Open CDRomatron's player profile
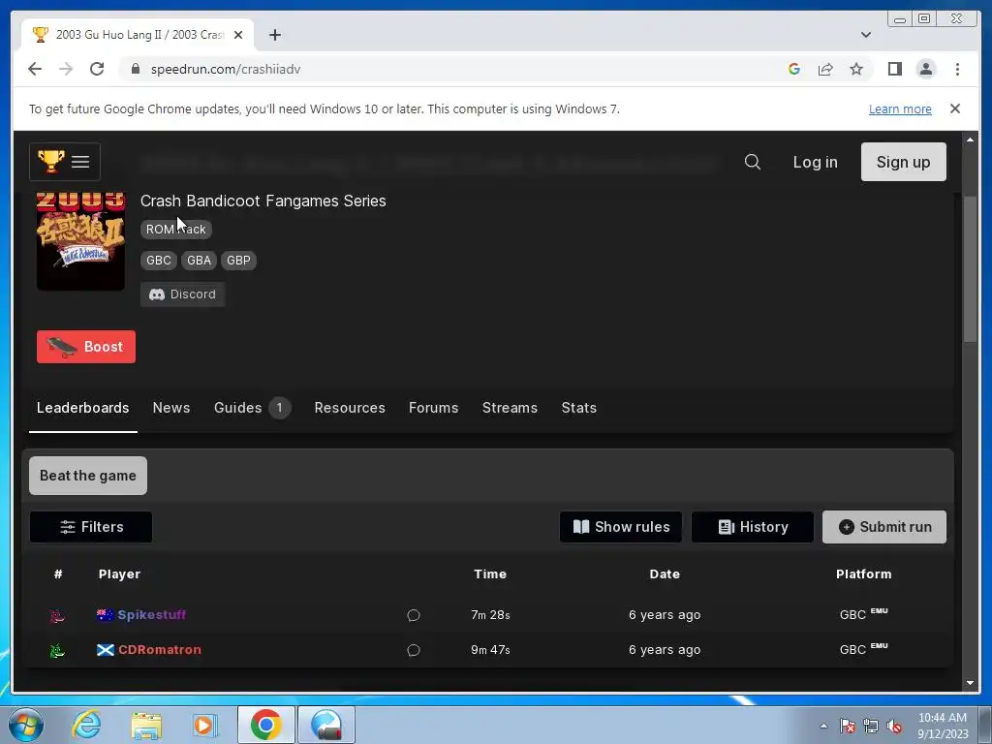 point(160,650)
